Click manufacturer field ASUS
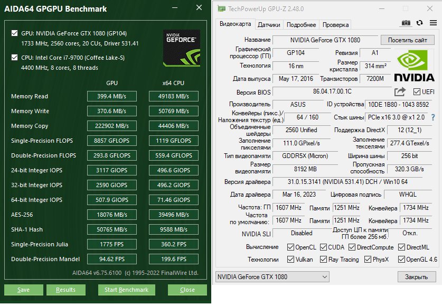The width and height of the screenshot is (442, 305). 298,104
